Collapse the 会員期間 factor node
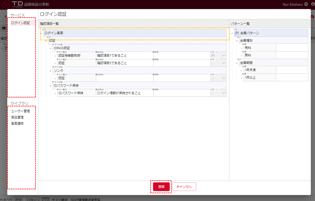The height and width of the screenshot is (201, 315). (237, 63)
